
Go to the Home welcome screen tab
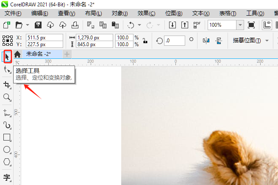(x=17, y=54)
